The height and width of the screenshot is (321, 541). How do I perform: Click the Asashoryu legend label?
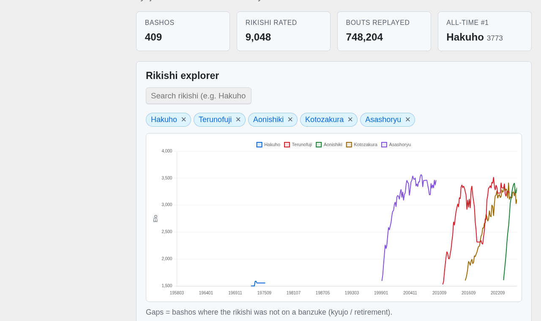[400, 144]
